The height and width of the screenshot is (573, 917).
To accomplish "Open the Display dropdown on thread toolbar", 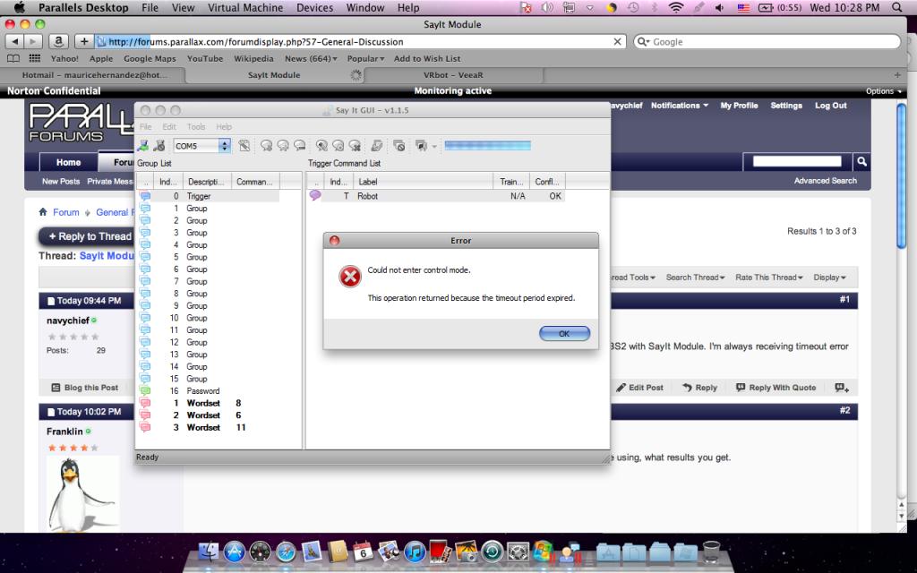I will [830, 278].
